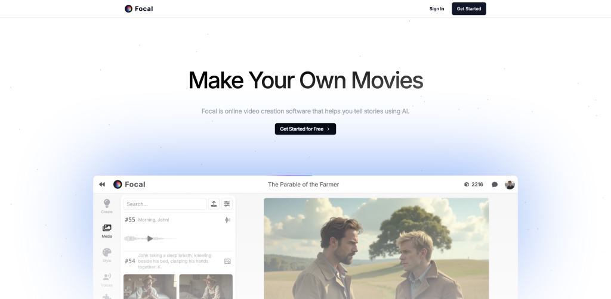Image resolution: width=611 pixels, height=299 pixels.
Task: Focus the Search input field
Action: pos(165,204)
